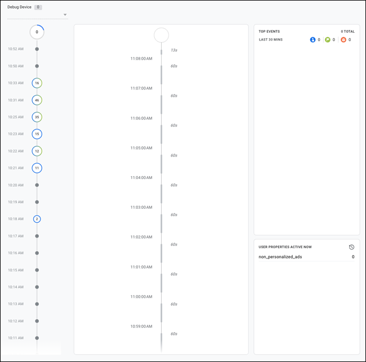Click the 11:08:00 AM timestamp

coord(141,59)
